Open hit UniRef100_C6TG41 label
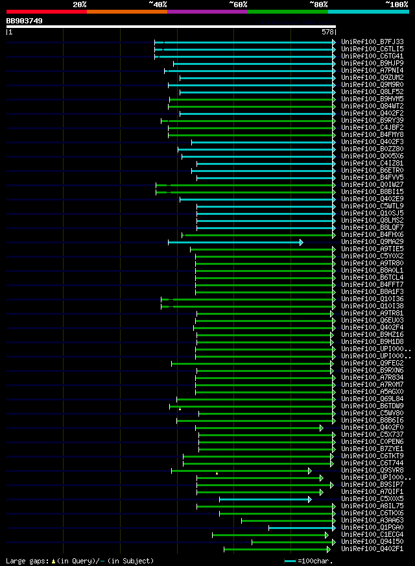 372,56
